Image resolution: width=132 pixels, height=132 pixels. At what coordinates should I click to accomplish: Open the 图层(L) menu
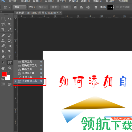[x=49, y=1]
